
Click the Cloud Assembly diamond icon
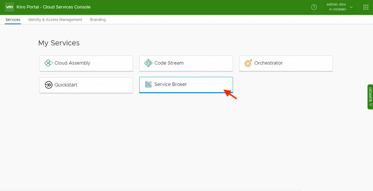pyautogui.click(x=48, y=63)
